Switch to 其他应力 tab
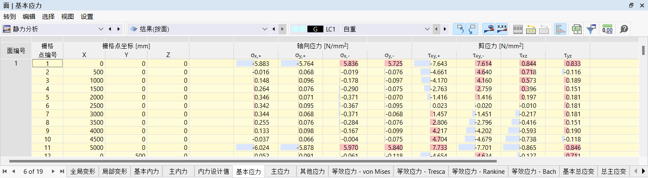This screenshot has width=648, height=178. (x=312, y=171)
